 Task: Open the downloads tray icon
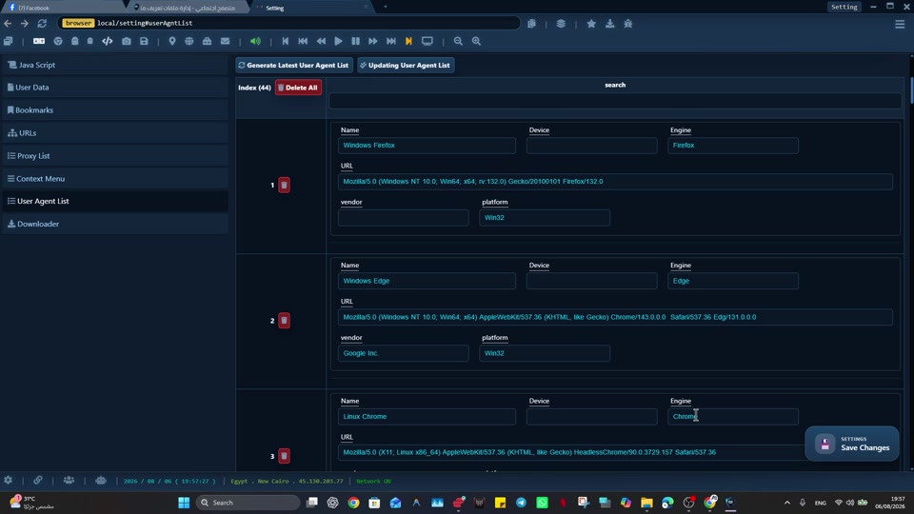609,23
